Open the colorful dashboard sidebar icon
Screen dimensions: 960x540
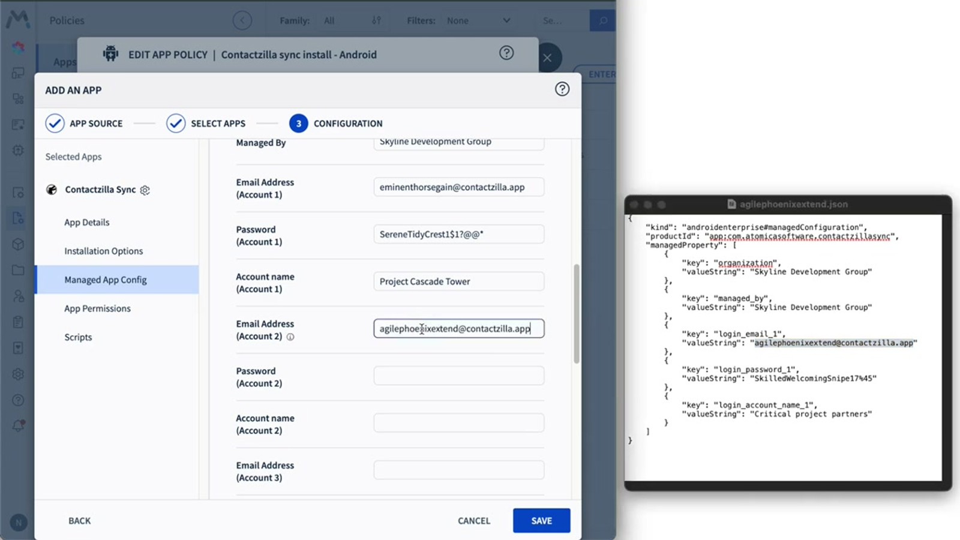18,47
